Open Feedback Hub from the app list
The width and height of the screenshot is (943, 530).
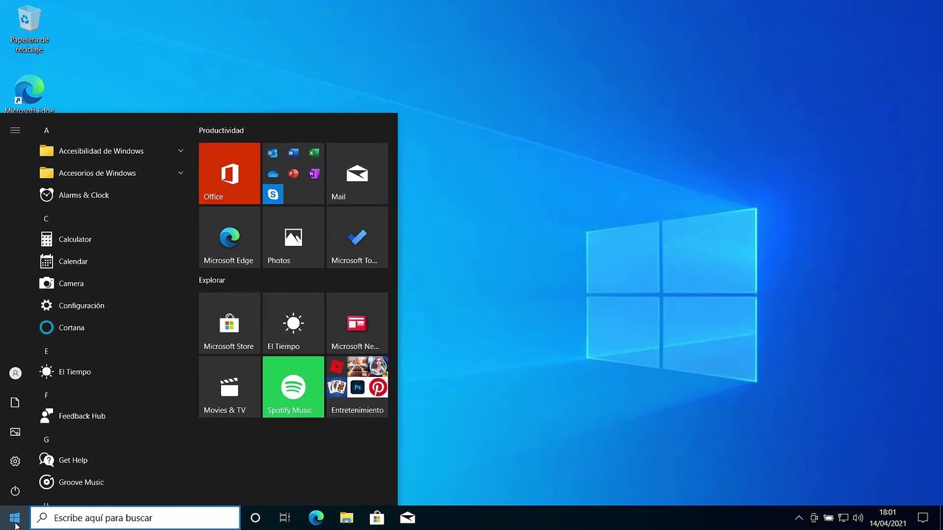tap(111, 416)
